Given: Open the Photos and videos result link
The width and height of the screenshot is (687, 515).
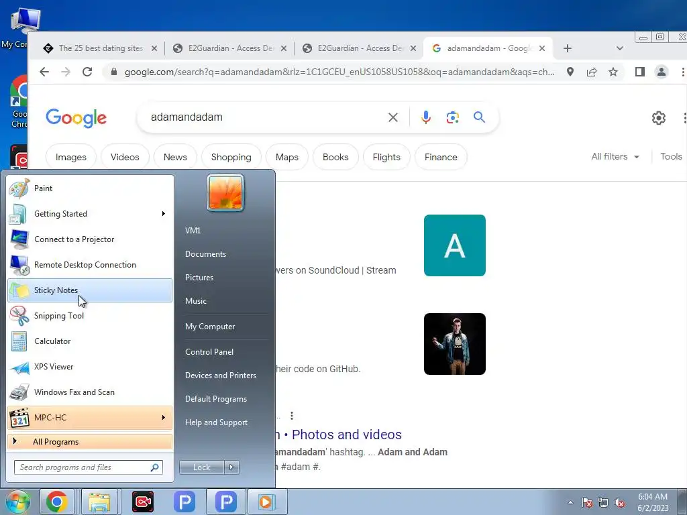Looking at the screenshot, I should click(x=338, y=435).
